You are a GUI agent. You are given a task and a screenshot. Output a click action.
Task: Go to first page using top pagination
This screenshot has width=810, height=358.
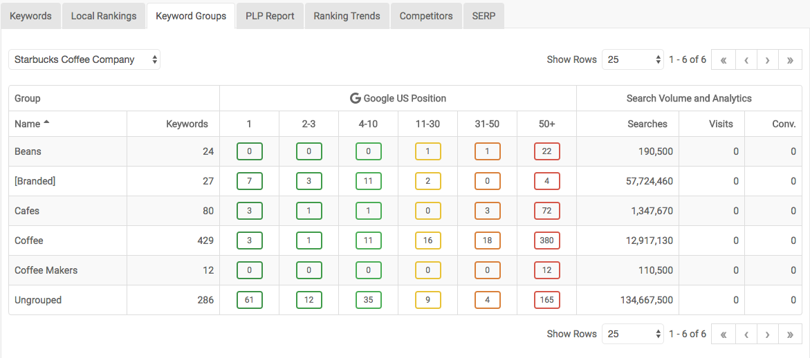tap(723, 59)
